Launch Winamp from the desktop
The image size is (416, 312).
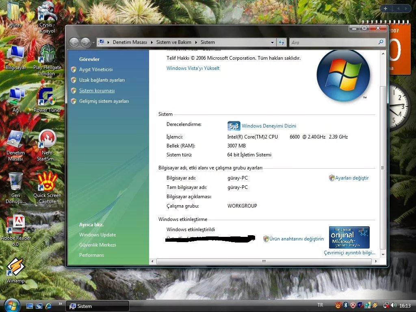pos(15,268)
